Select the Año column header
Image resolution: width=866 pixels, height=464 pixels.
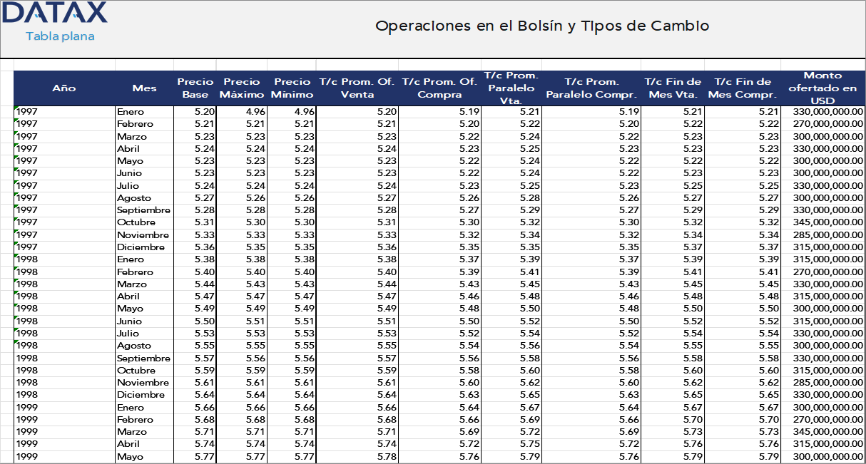point(65,88)
